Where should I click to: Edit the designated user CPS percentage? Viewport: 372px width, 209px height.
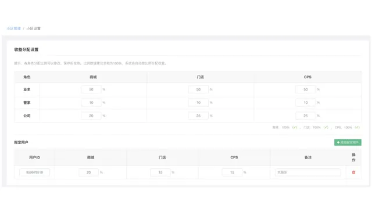pos(232,172)
